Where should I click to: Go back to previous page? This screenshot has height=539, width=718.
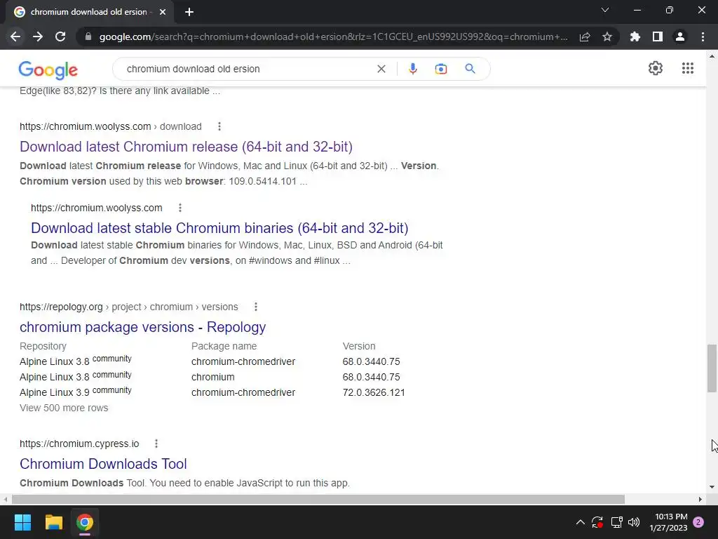15,36
